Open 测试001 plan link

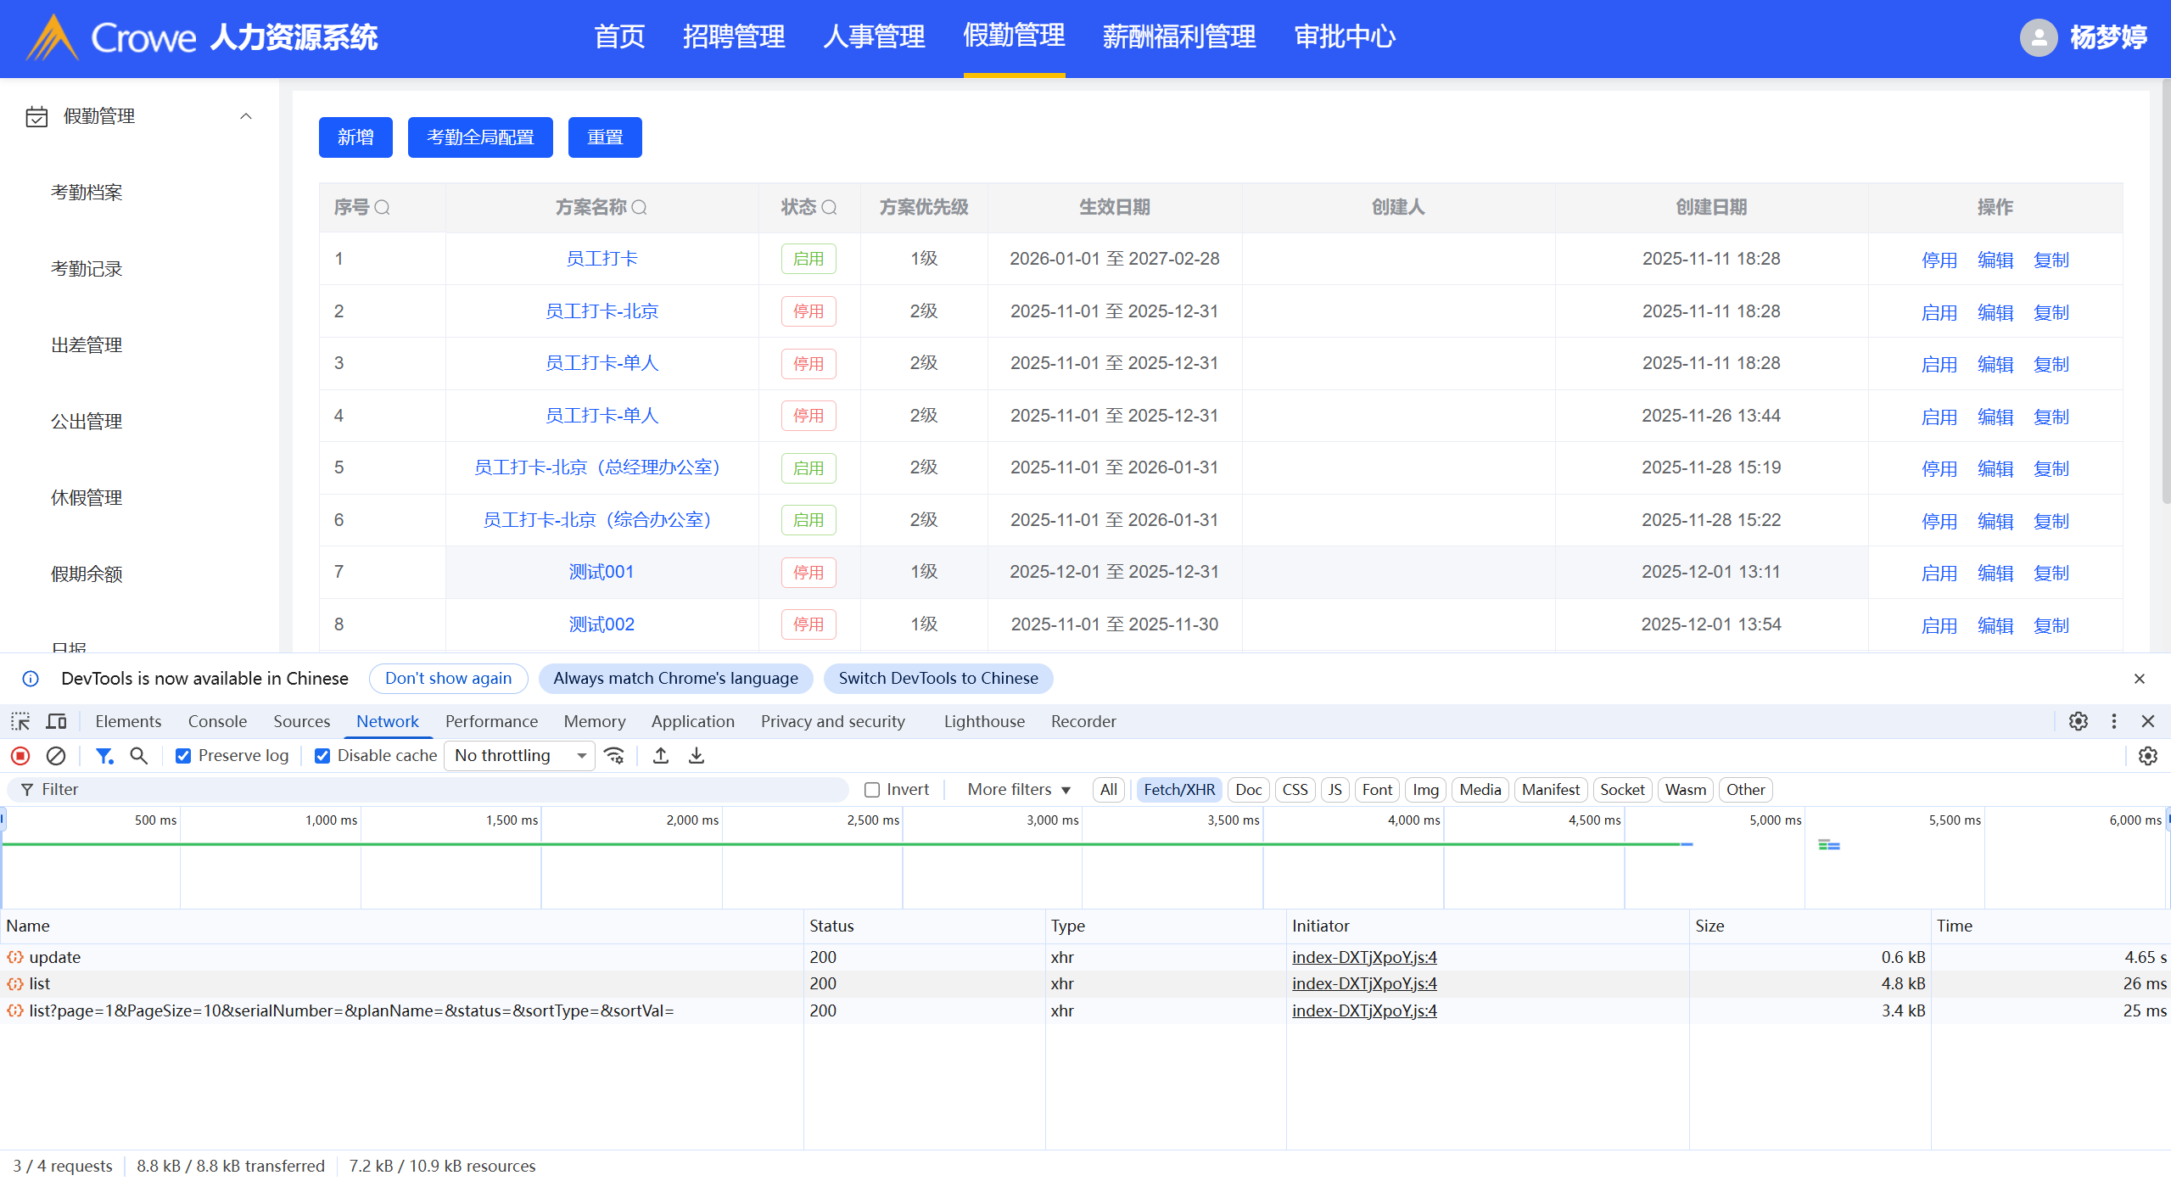click(601, 572)
